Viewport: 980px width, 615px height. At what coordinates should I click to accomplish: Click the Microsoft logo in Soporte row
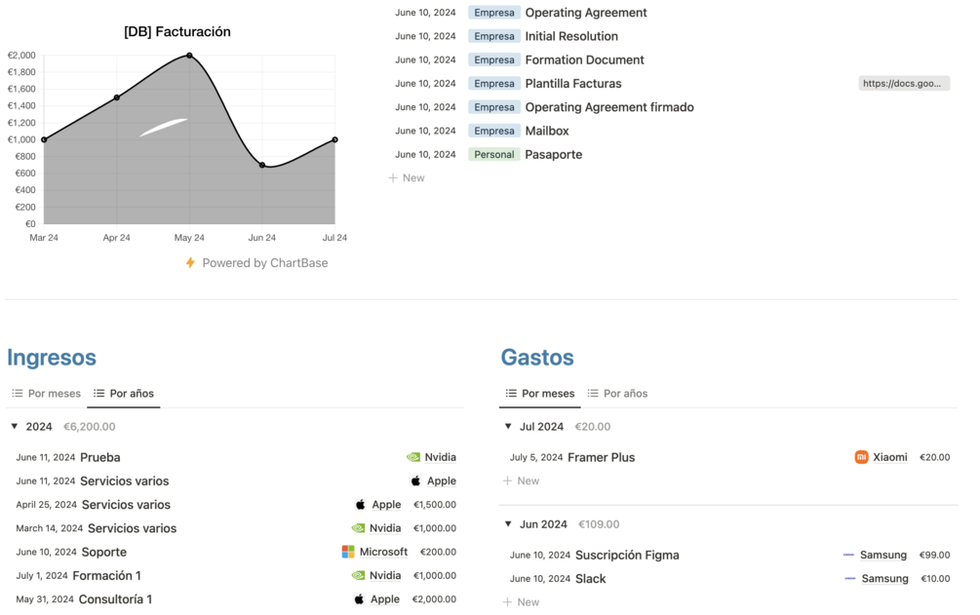(x=348, y=552)
